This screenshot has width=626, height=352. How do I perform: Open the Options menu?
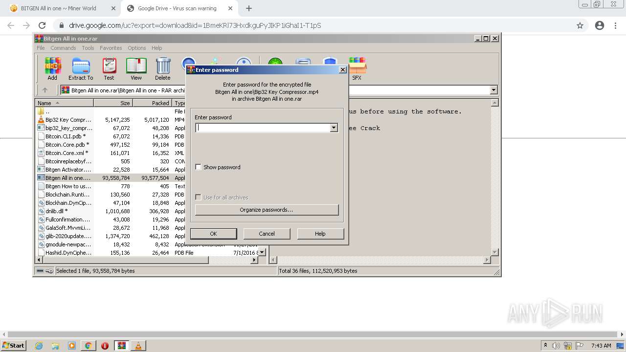(x=137, y=48)
